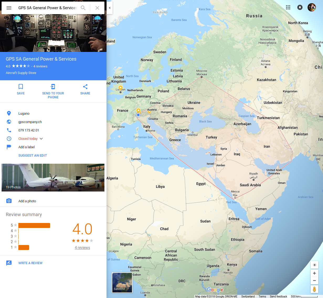Click the starred place near London

click(120, 87)
